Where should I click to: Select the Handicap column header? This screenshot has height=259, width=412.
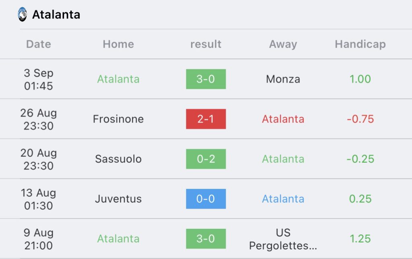(x=360, y=44)
